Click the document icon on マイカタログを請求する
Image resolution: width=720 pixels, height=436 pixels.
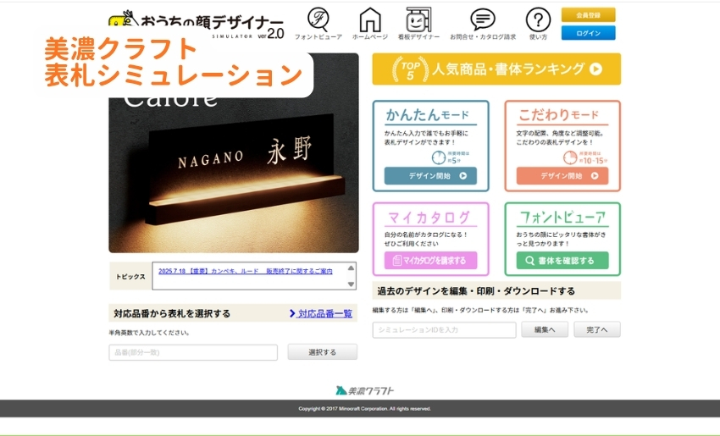[x=397, y=261]
